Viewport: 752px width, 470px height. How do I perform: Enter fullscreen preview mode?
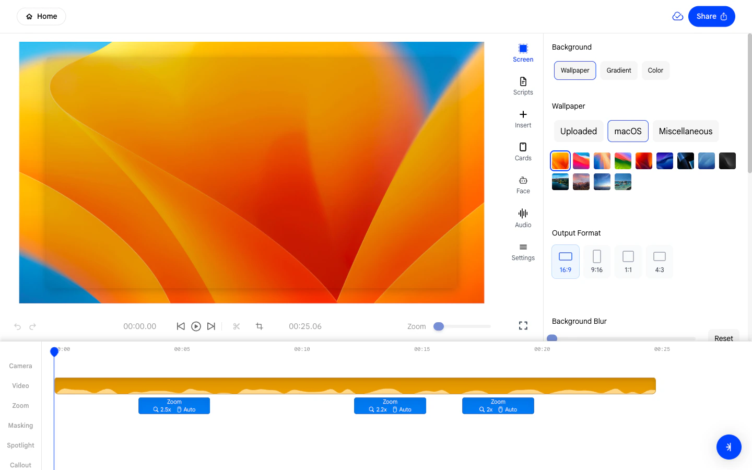click(523, 326)
